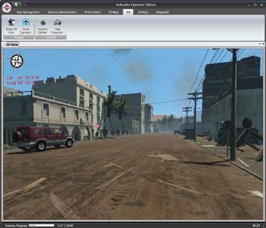This screenshot has height=228, width=266.
Task: Click the compass rose in 3D view
Action: coord(17,61)
